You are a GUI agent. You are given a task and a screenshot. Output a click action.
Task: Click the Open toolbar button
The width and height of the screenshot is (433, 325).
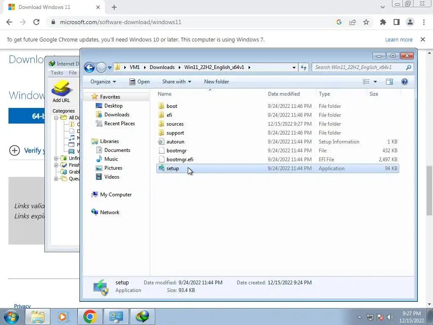click(140, 82)
